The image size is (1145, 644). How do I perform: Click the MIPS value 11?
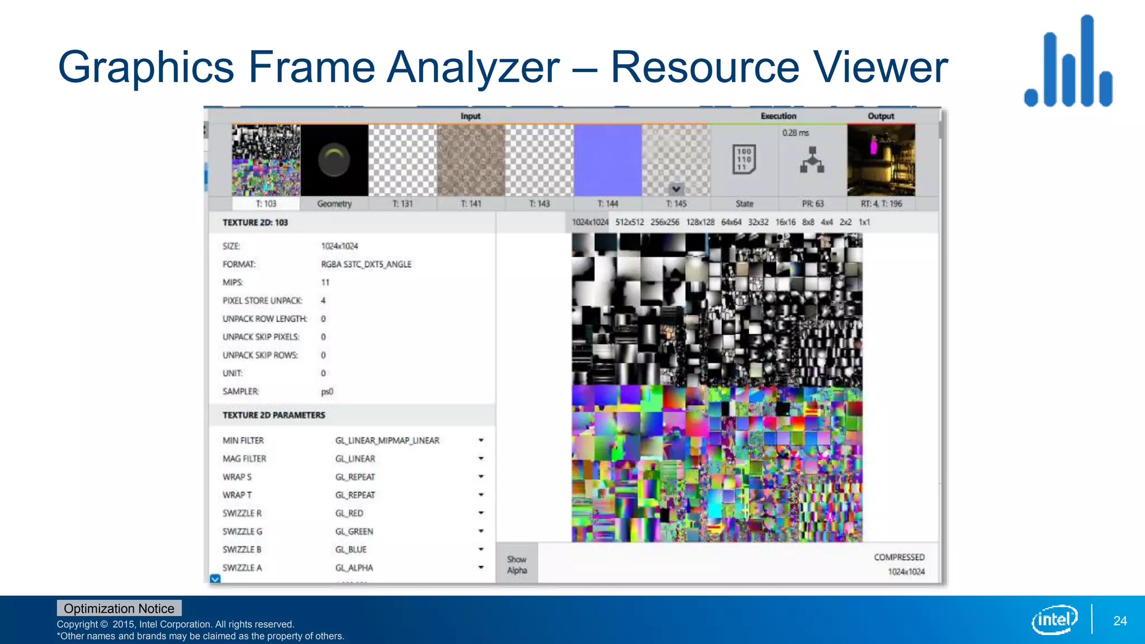[x=325, y=282]
